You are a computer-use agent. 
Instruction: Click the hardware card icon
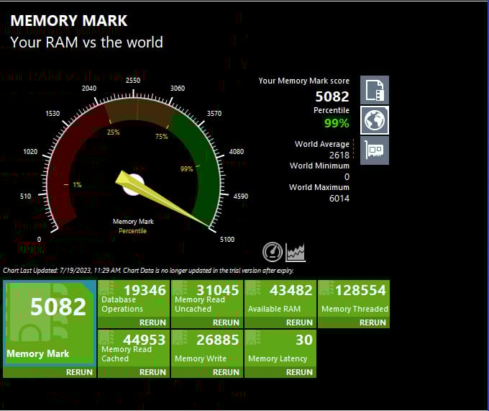pyautogui.click(x=375, y=150)
